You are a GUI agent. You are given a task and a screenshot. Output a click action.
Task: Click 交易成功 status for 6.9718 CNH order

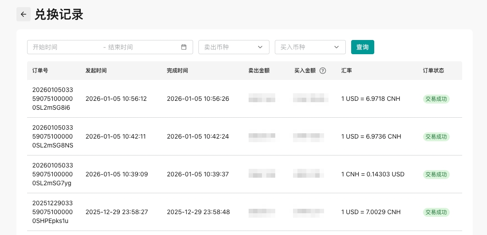(436, 99)
